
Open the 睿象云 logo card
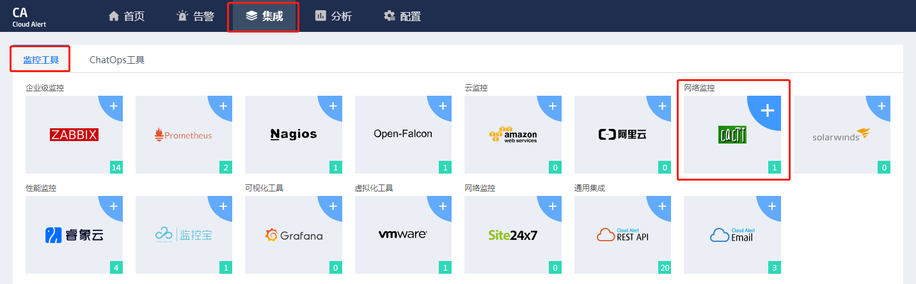[x=74, y=235]
